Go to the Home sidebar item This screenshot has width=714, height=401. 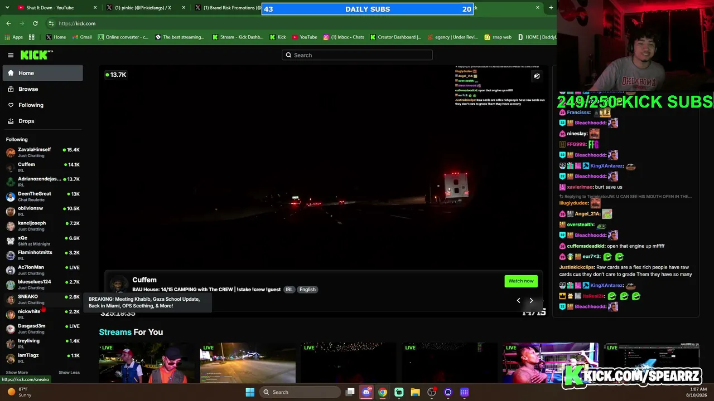[42, 73]
